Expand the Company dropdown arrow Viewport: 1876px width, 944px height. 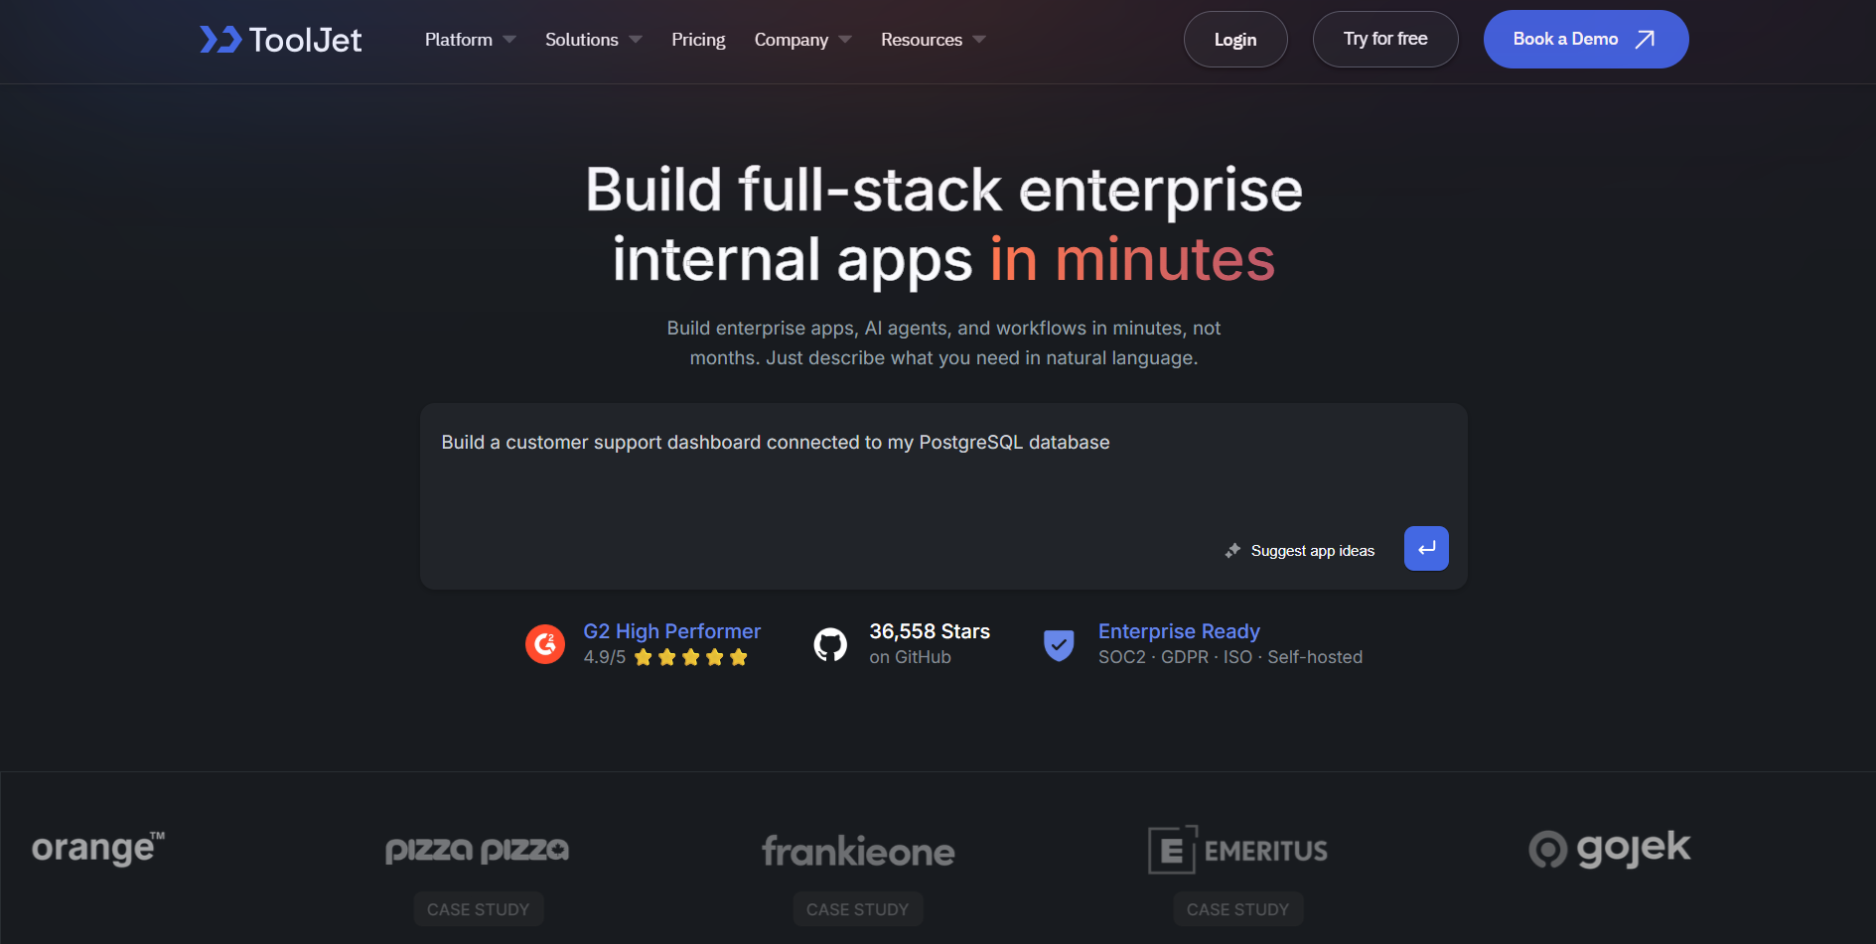tap(845, 40)
